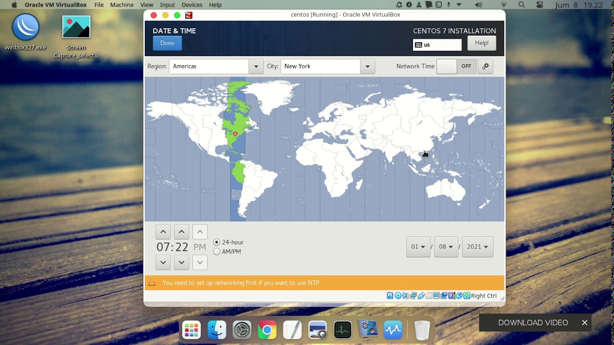Viewport: 614px width, 345px height.
Task: Open the Apple menu
Action: pos(14,5)
